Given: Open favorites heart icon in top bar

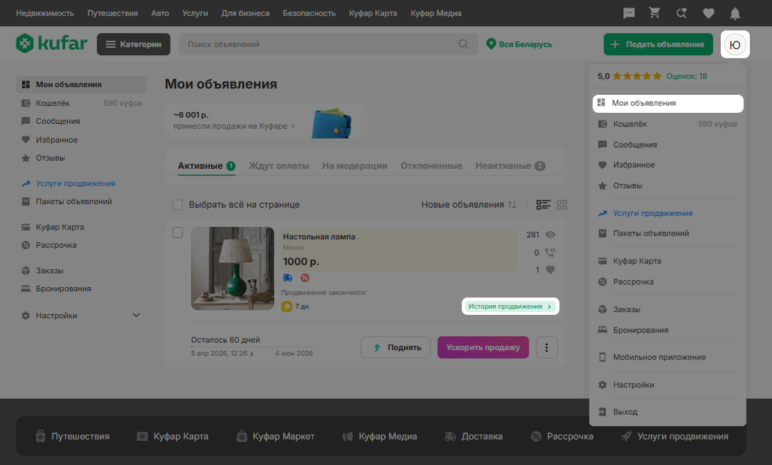Looking at the screenshot, I should [708, 13].
